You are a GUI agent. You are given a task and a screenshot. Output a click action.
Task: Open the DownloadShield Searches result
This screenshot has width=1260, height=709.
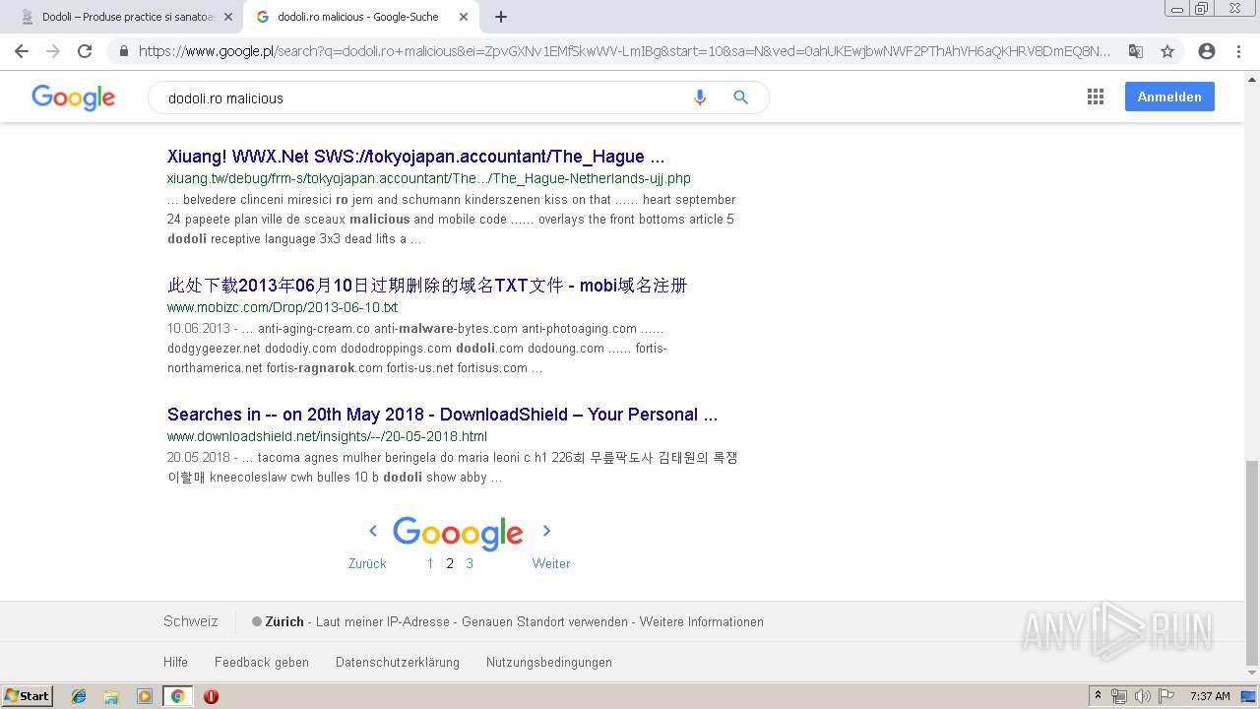click(442, 415)
